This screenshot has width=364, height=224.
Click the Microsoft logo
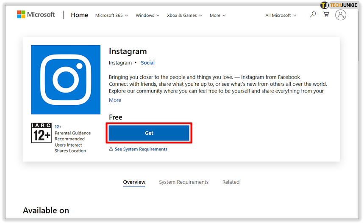pyautogui.click(x=36, y=15)
